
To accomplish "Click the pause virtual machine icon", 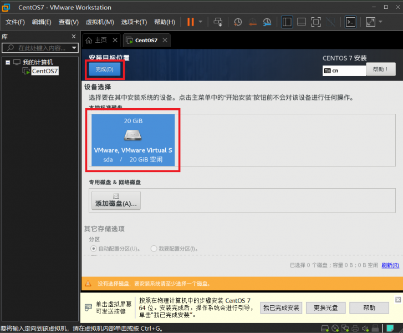I will tap(190, 22).
